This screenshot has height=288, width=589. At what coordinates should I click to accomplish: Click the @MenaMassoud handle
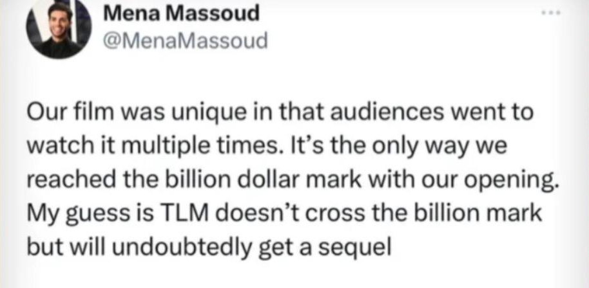point(184,41)
